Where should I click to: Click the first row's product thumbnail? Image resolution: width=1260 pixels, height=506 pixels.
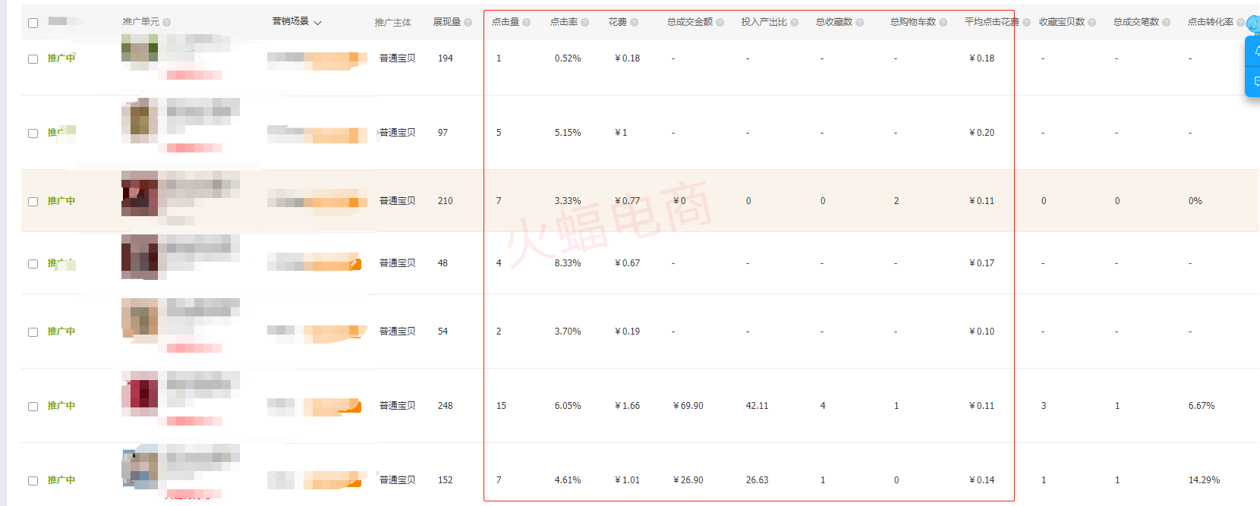click(140, 52)
